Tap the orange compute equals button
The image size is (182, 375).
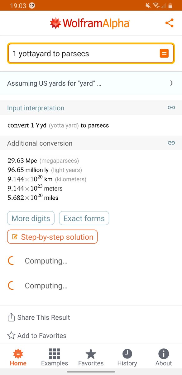click(x=164, y=53)
